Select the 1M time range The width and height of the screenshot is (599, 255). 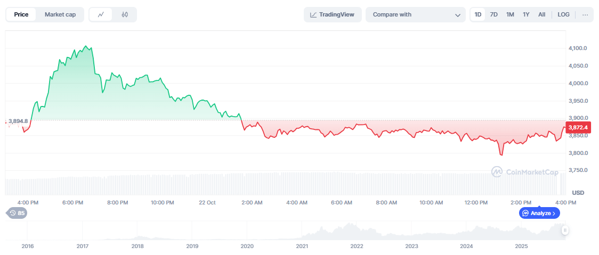pos(510,15)
